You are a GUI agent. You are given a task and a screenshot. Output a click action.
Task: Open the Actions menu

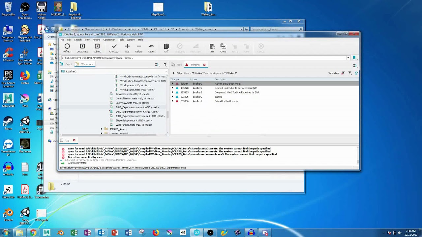[x=96, y=40]
